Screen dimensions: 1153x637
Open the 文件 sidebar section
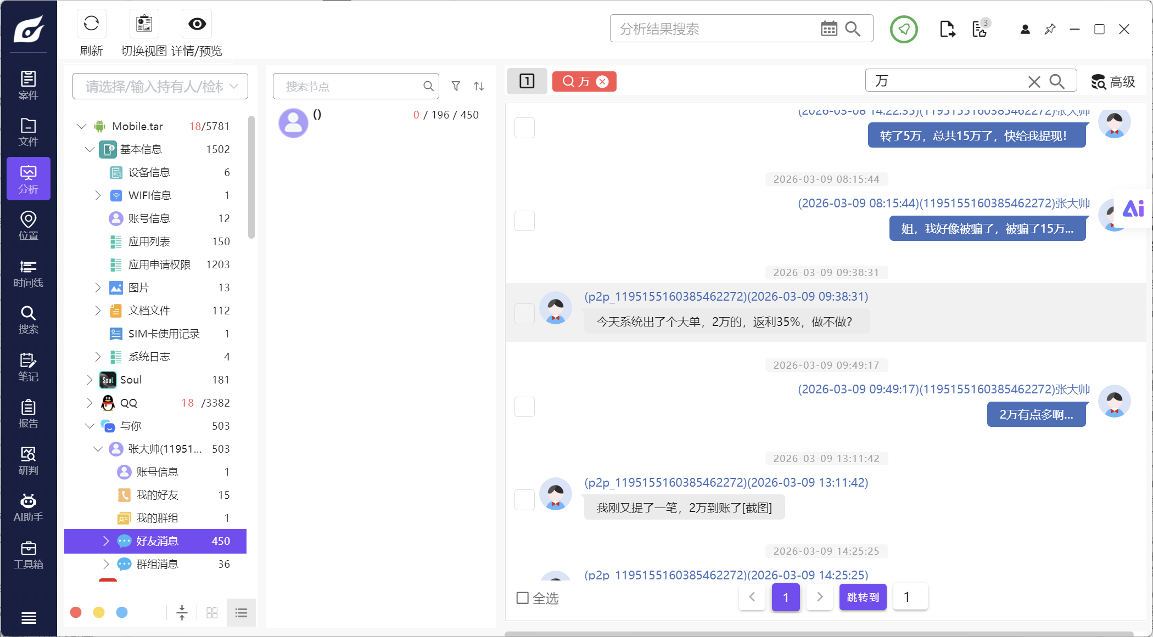pyautogui.click(x=29, y=132)
